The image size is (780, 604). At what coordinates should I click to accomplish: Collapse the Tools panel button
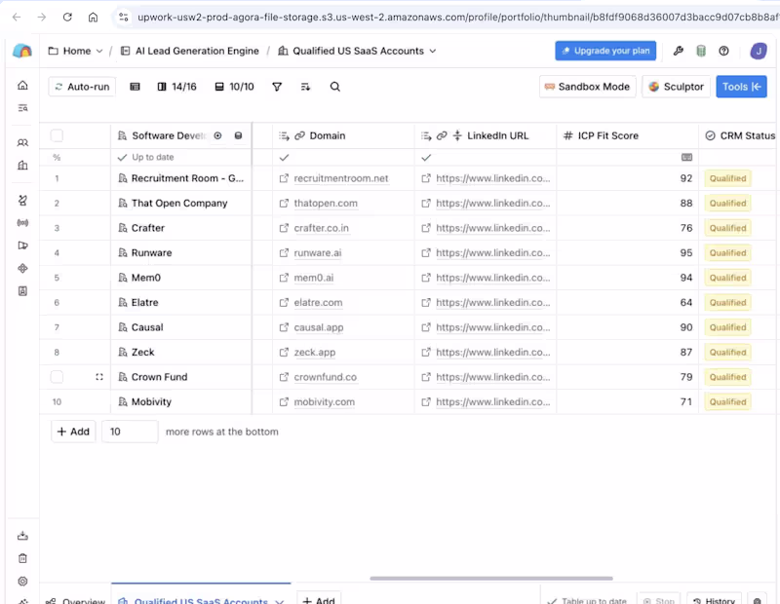tap(741, 87)
